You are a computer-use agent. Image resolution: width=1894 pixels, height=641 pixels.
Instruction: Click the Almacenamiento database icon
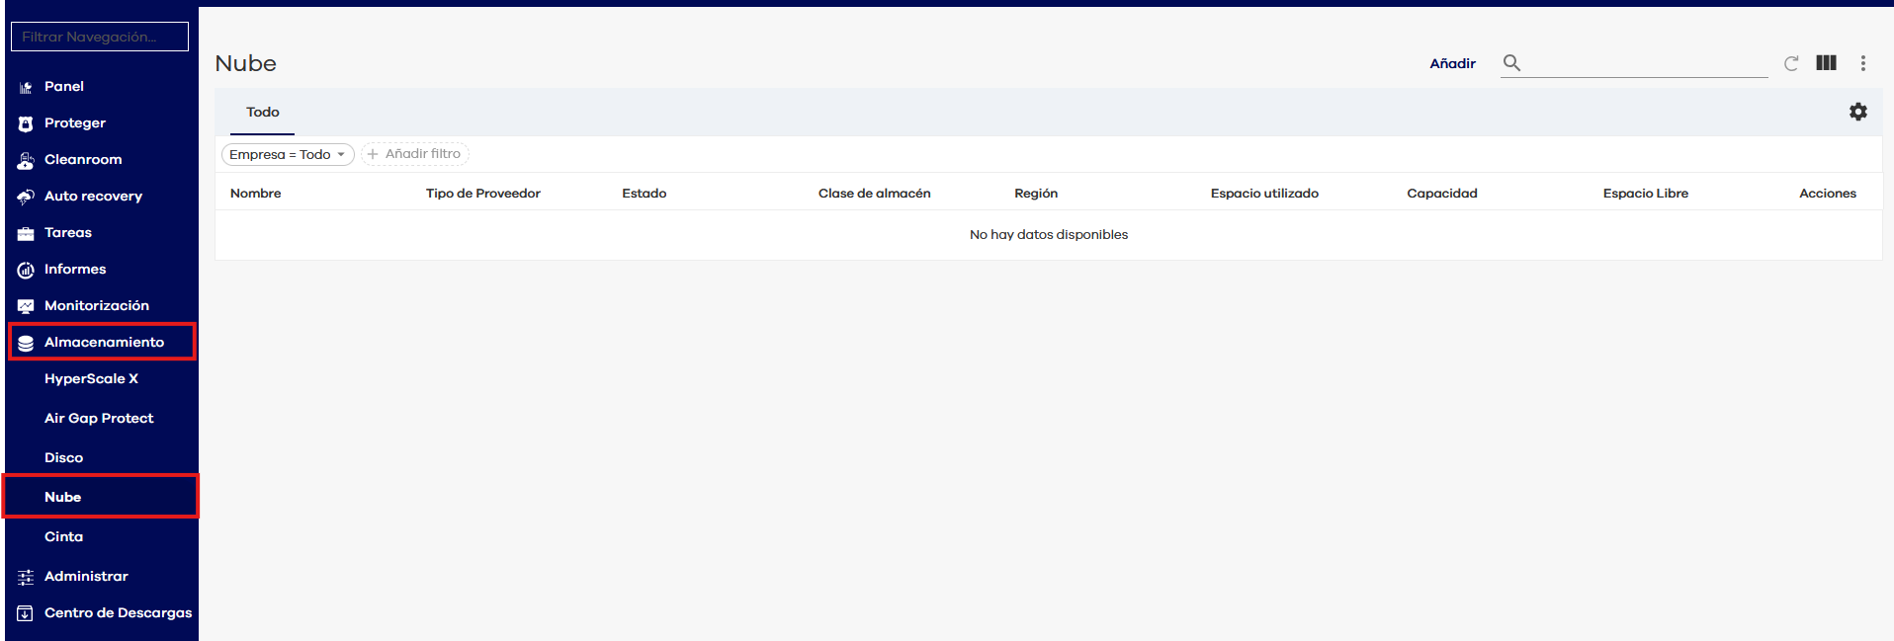click(x=26, y=343)
